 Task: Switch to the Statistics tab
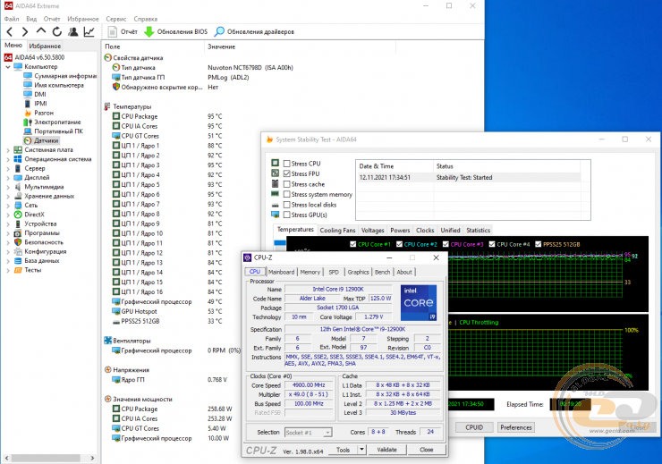[x=478, y=231]
